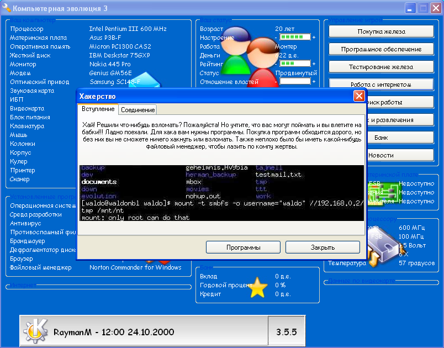
Task: Click the Брандмауер label
Action: (x=28, y=241)
